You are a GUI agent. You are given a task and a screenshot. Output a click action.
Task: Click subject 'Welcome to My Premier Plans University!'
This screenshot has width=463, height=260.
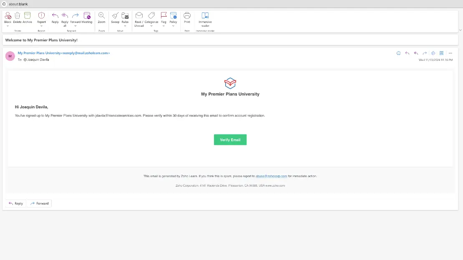tap(41, 40)
